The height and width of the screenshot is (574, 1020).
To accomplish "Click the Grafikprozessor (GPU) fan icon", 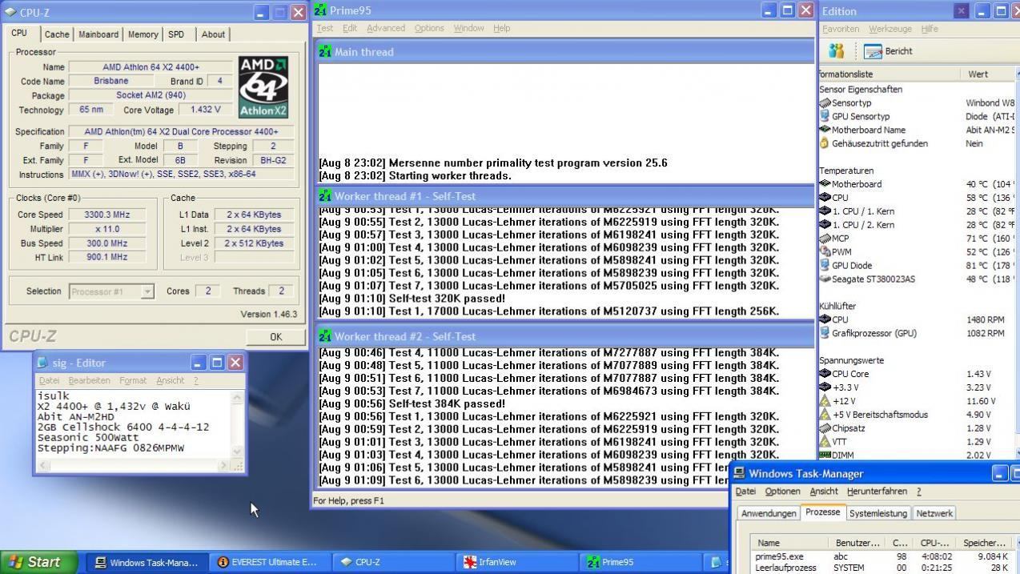I will [x=825, y=333].
